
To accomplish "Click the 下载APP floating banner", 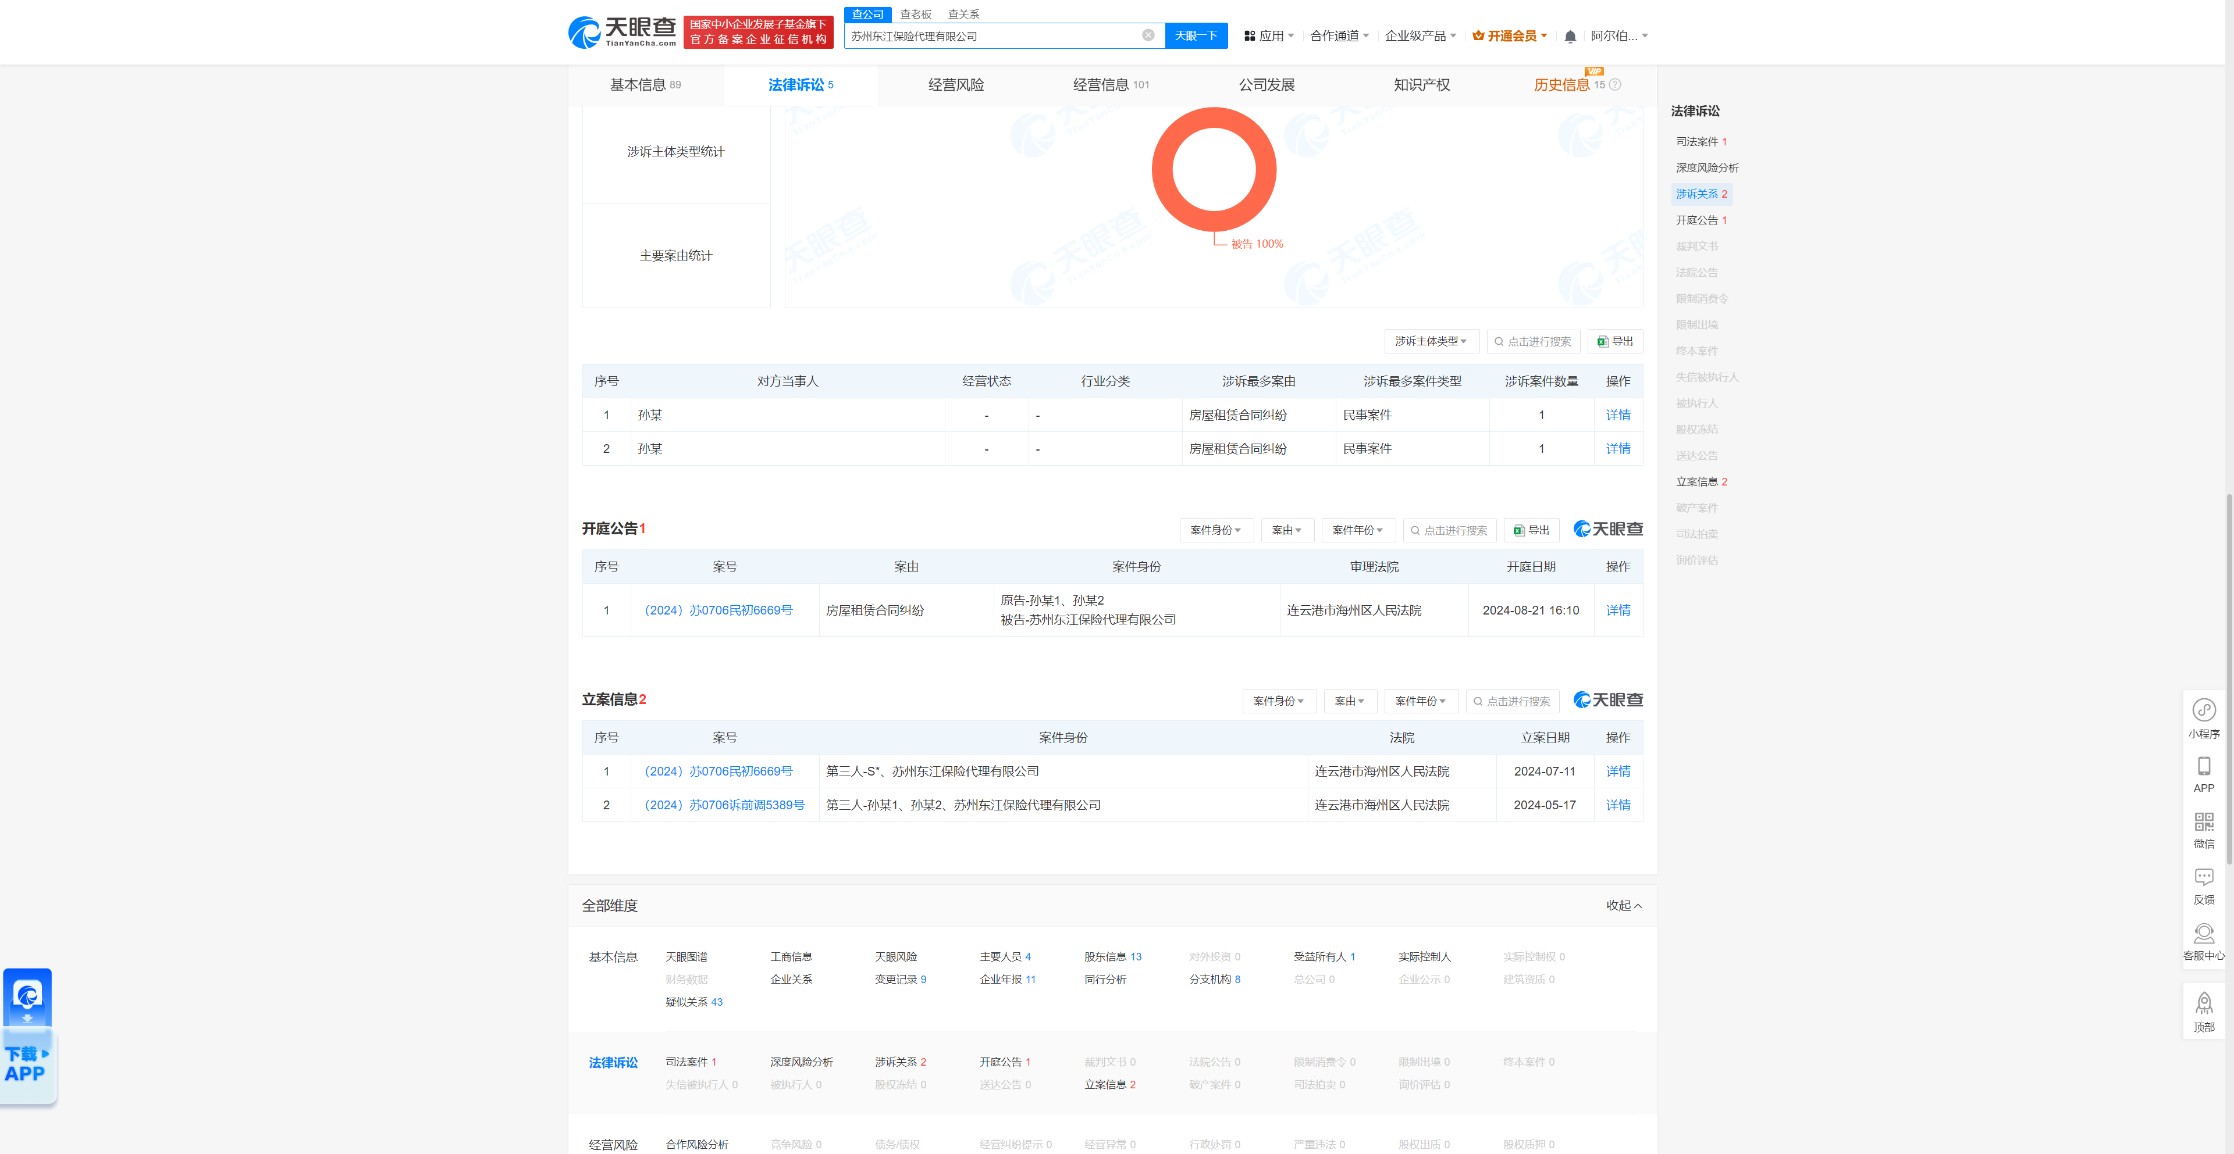I will coord(28,1036).
